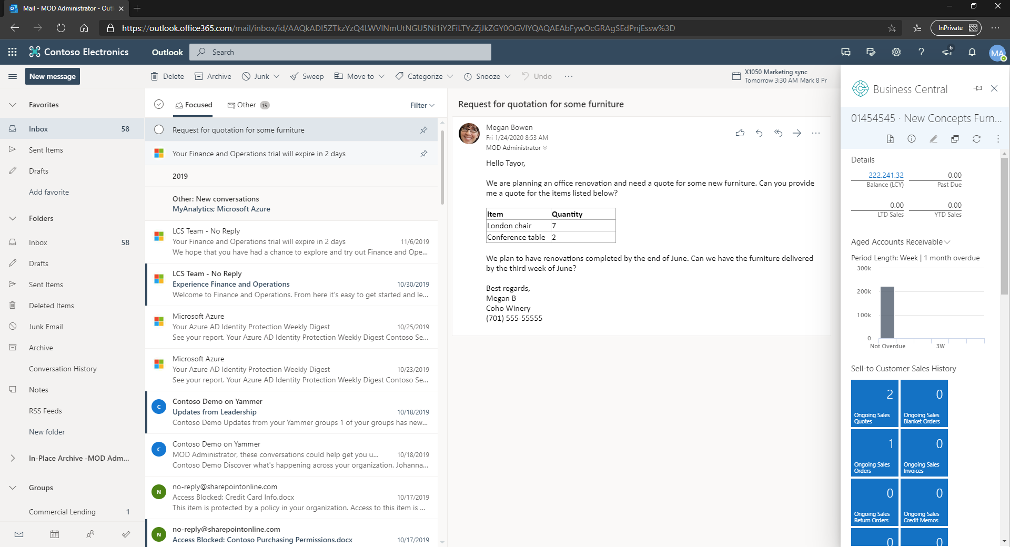
Task: Click the edit pencil icon in Business Central
Action: pyautogui.click(x=933, y=139)
